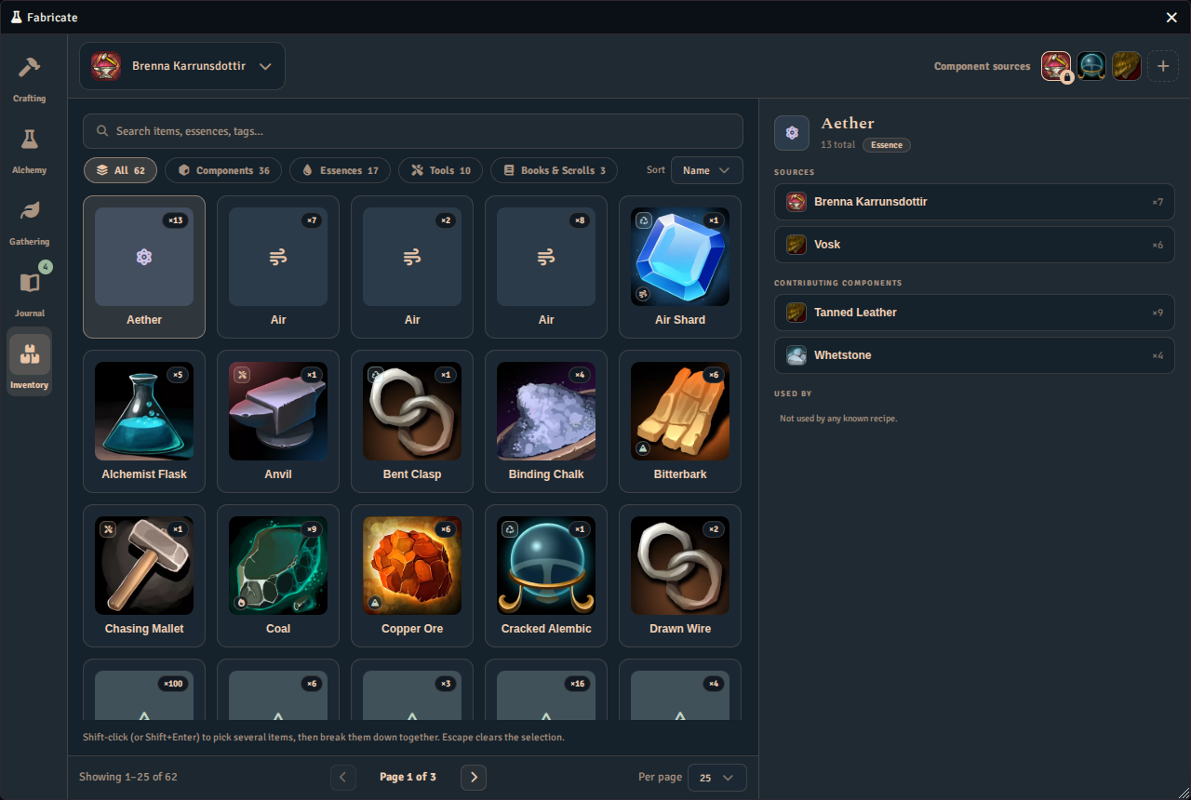Pick the Drawn Wire card
The width and height of the screenshot is (1191, 800).
pyautogui.click(x=680, y=576)
